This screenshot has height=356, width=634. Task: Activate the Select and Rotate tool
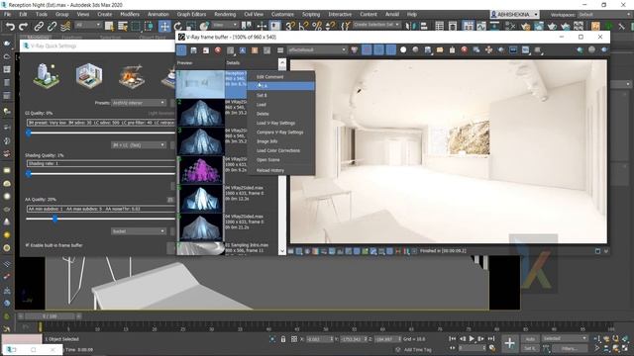click(177, 27)
